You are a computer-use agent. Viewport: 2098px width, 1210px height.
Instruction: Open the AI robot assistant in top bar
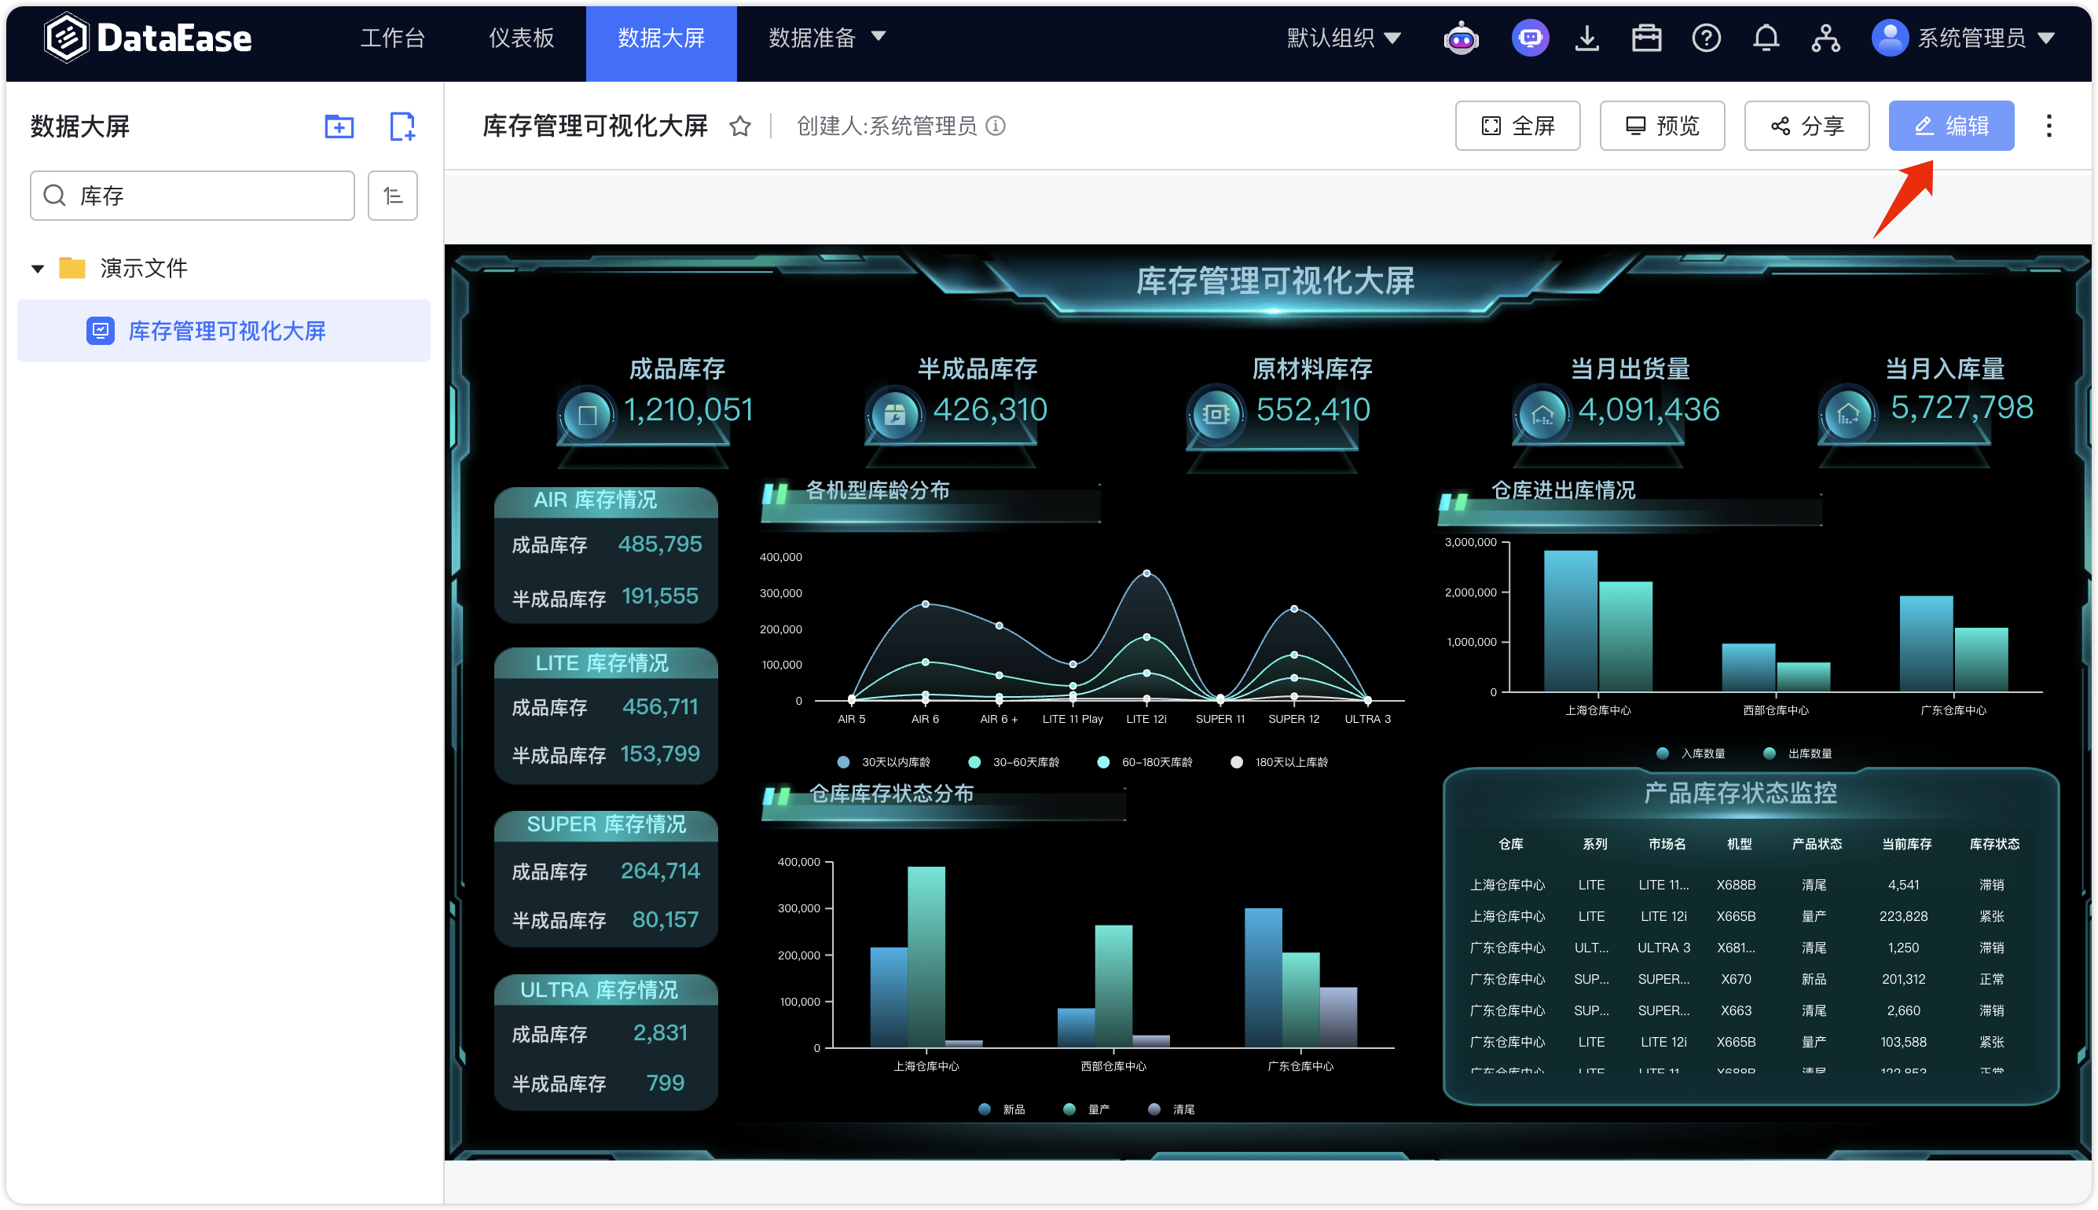[1461, 38]
